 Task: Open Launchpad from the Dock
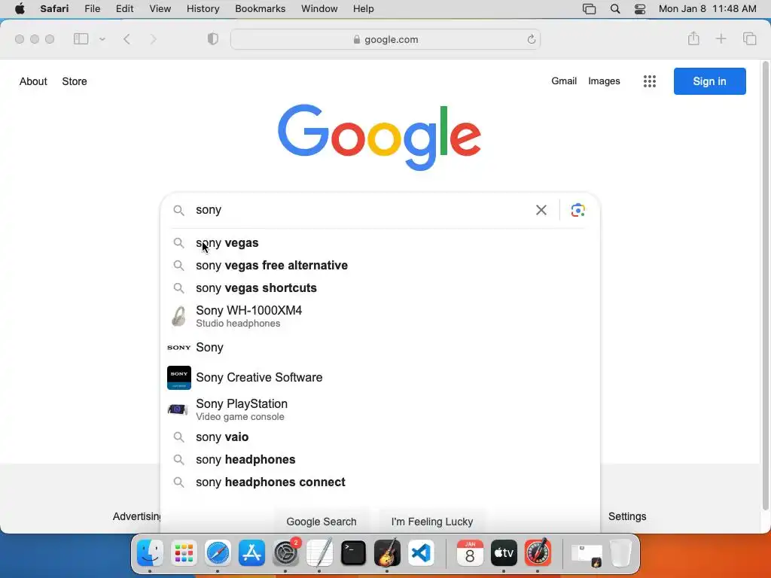[184, 553]
